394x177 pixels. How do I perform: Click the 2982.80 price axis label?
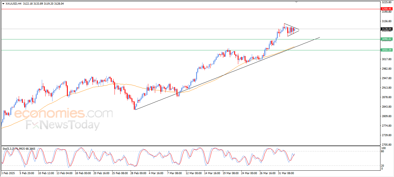(x=386, y=69)
